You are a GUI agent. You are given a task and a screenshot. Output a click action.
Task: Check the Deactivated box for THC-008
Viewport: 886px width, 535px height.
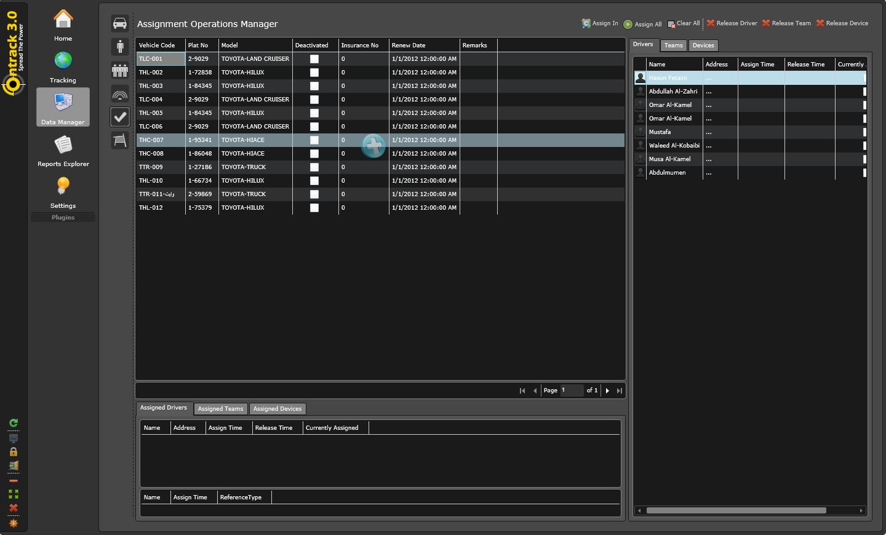click(314, 153)
